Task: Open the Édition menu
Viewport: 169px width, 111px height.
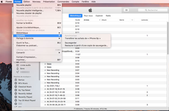Action: point(27,2)
